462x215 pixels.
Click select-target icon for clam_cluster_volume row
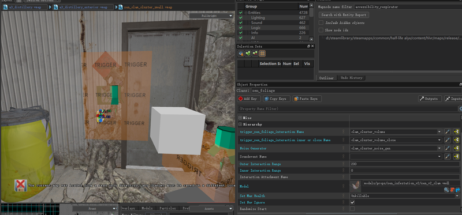(457, 132)
